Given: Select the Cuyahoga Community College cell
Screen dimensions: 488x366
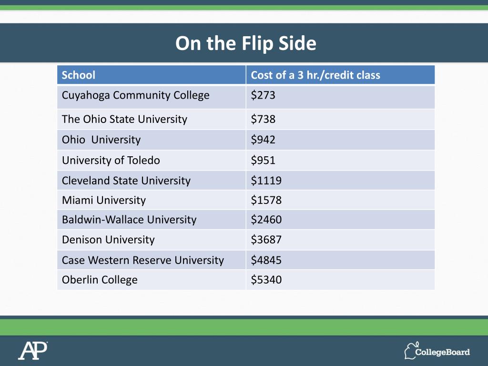Looking at the screenshot, I should click(x=136, y=95).
